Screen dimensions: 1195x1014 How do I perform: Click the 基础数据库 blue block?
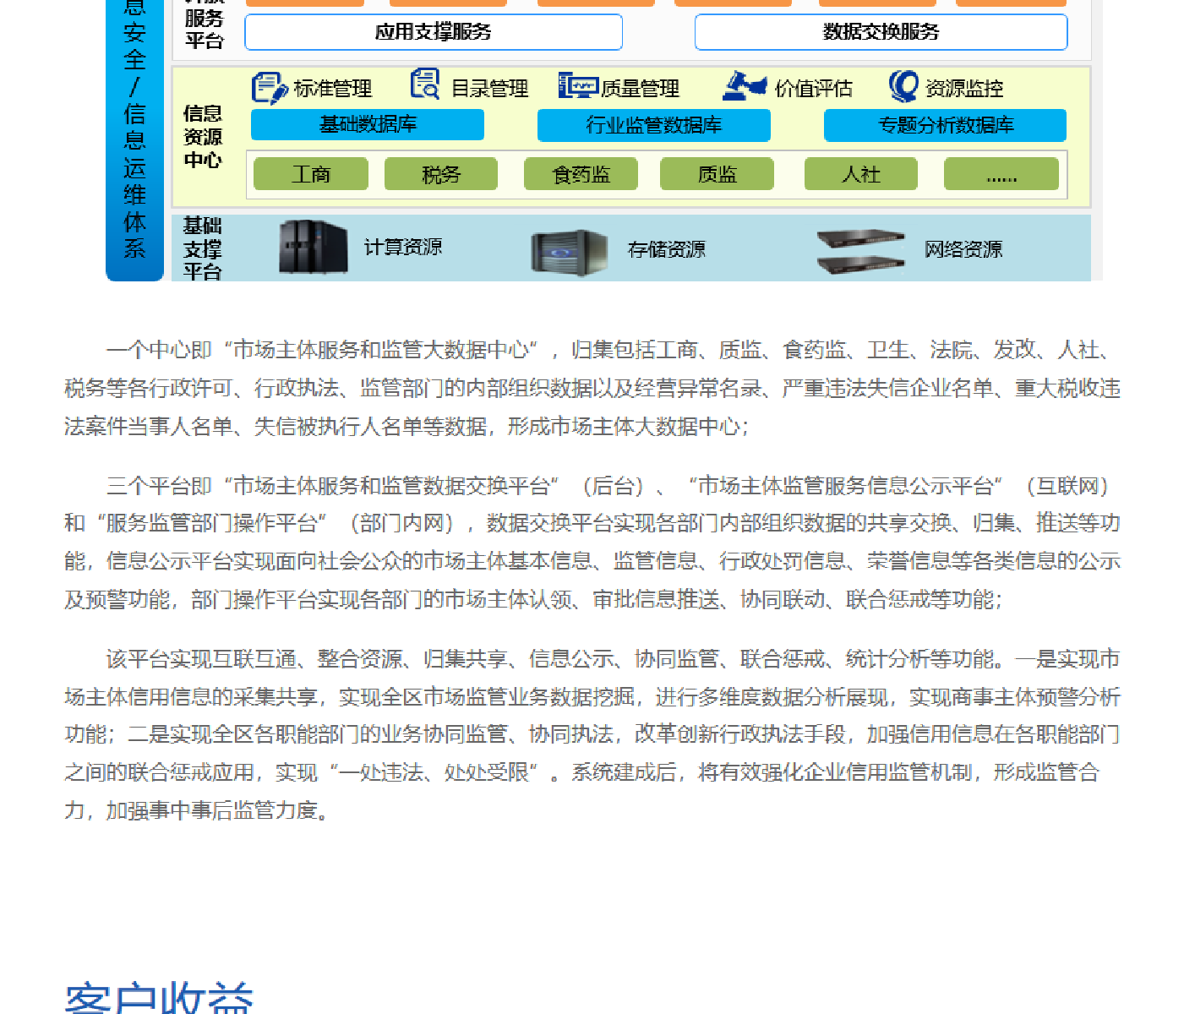point(368,125)
